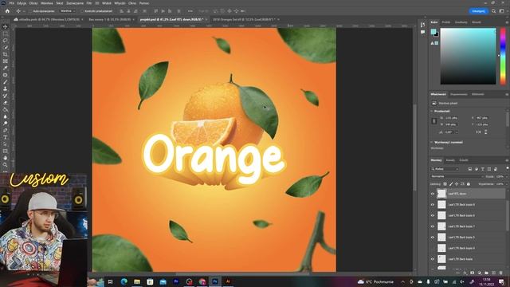The width and height of the screenshot is (510, 287).
Task: Click the hue spectrum slider
Action: pos(503,56)
